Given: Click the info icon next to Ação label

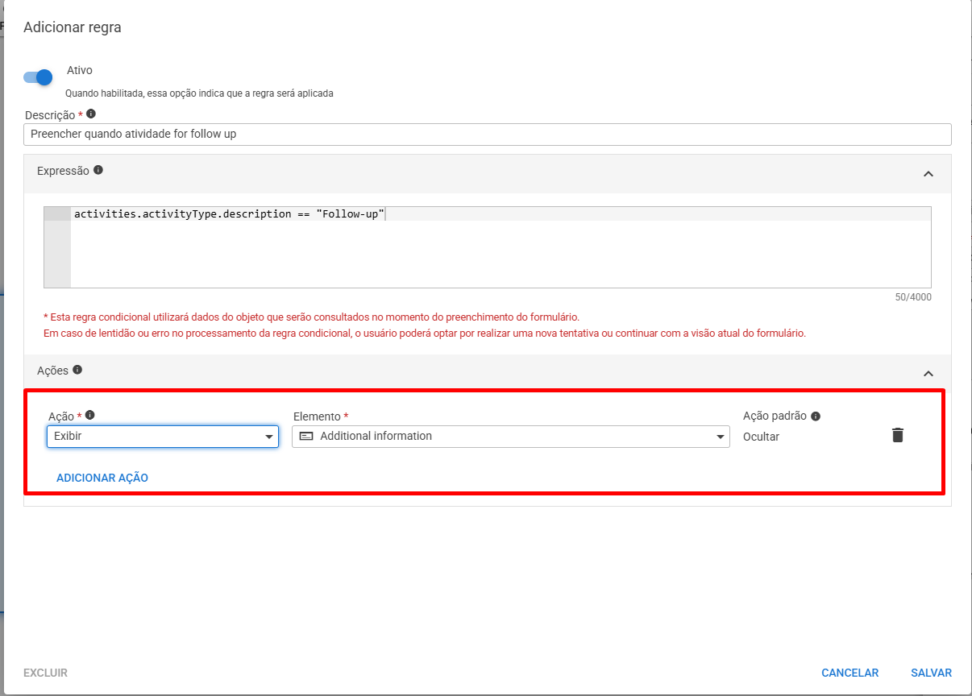Looking at the screenshot, I should pos(90,415).
